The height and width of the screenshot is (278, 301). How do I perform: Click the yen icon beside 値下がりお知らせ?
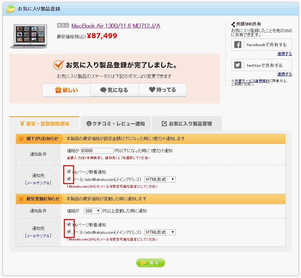21,139
